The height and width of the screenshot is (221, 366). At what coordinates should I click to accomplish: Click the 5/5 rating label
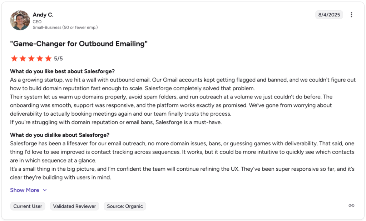click(x=58, y=58)
